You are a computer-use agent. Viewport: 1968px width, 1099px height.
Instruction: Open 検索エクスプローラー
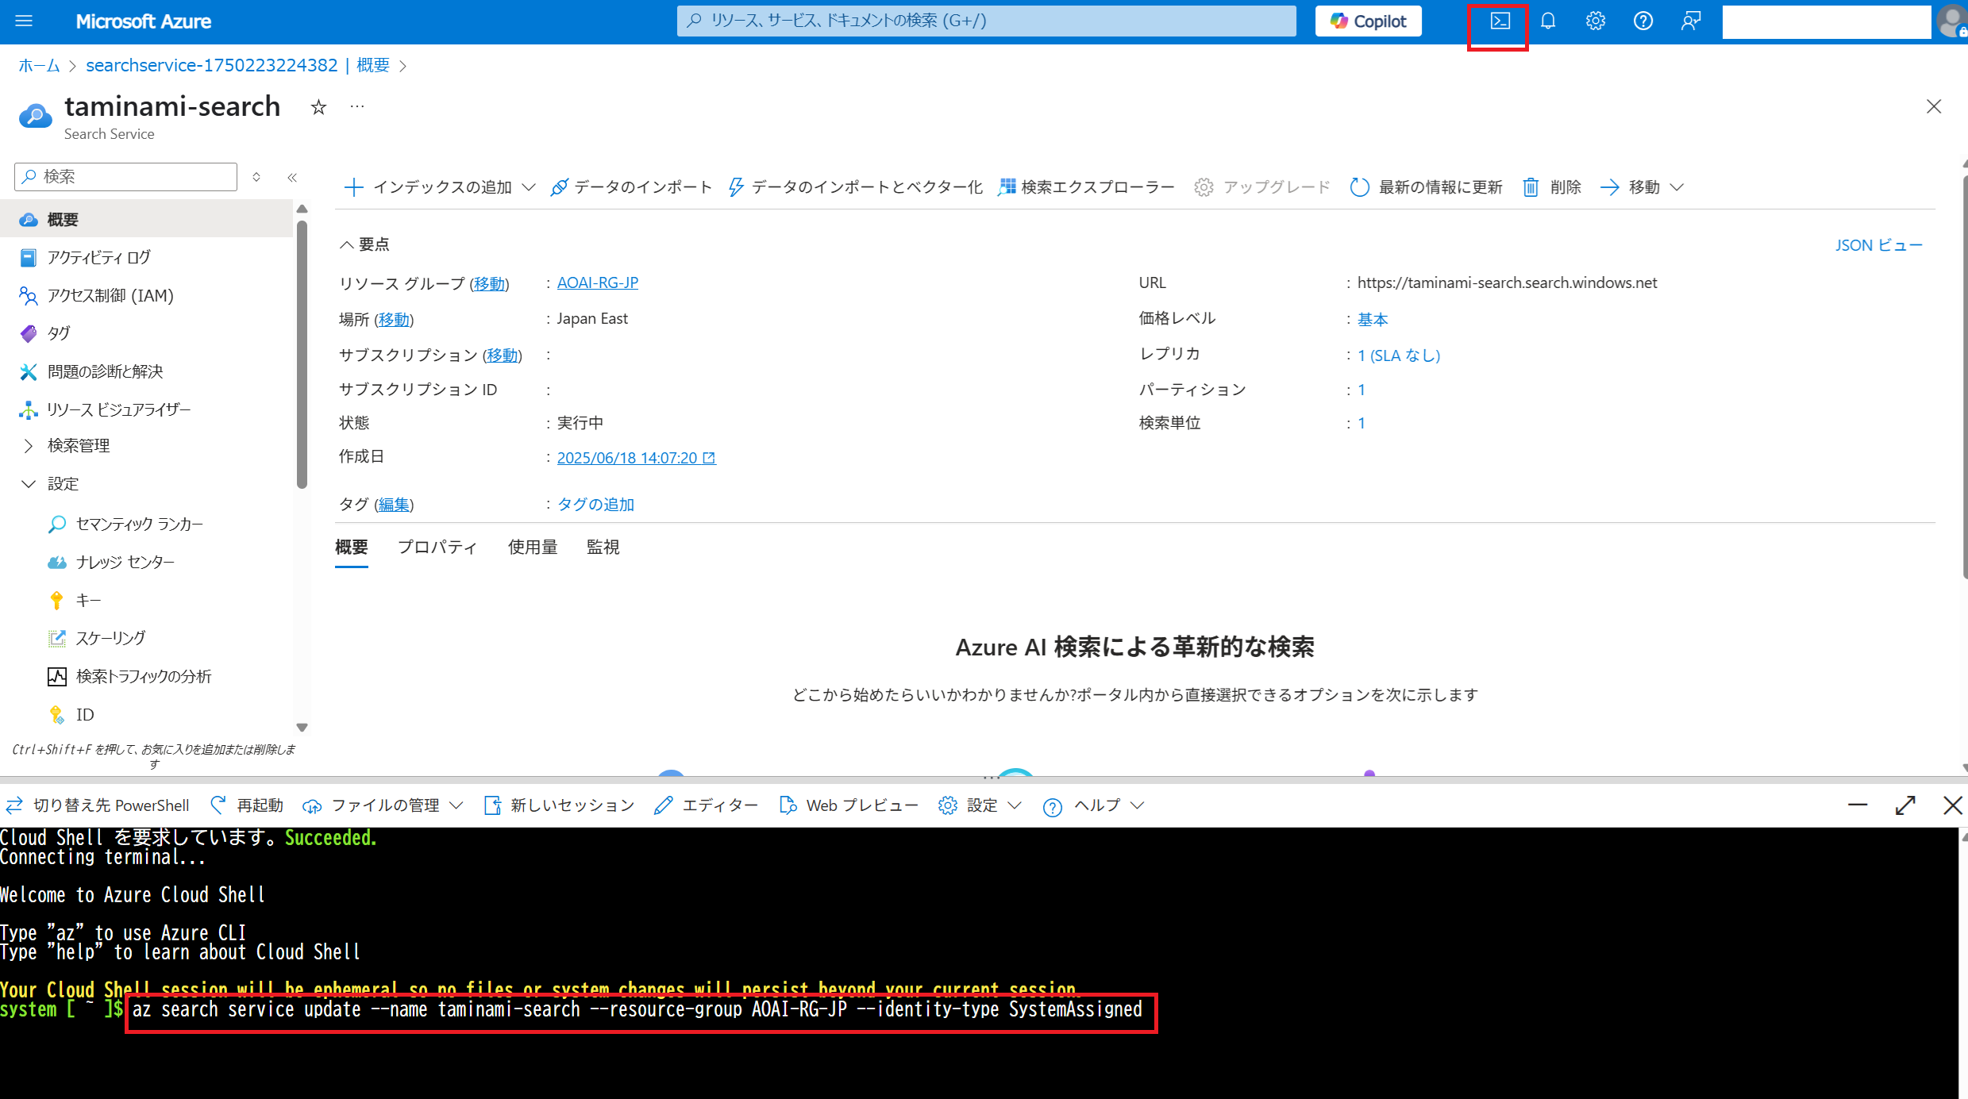point(1086,187)
